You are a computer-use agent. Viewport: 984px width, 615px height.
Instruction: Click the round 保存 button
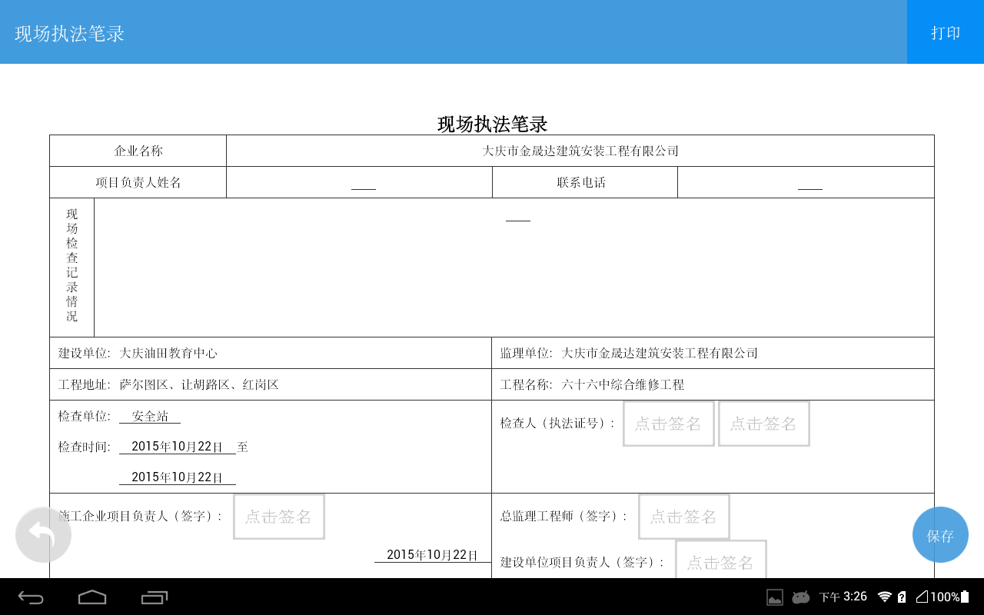point(940,535)
